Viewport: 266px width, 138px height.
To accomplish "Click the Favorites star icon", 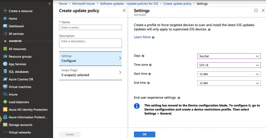I will [5, 41].
